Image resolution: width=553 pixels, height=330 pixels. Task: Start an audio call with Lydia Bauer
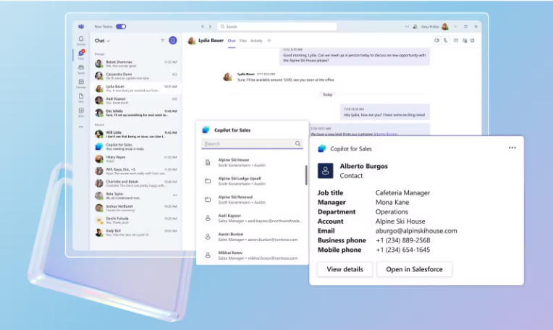[445, 41]
